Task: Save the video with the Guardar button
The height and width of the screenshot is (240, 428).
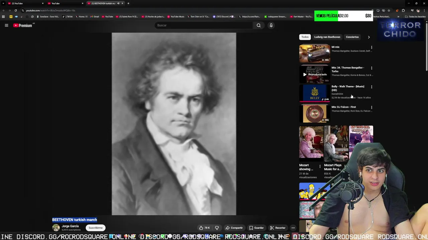Action: click(x=256, y=228)
